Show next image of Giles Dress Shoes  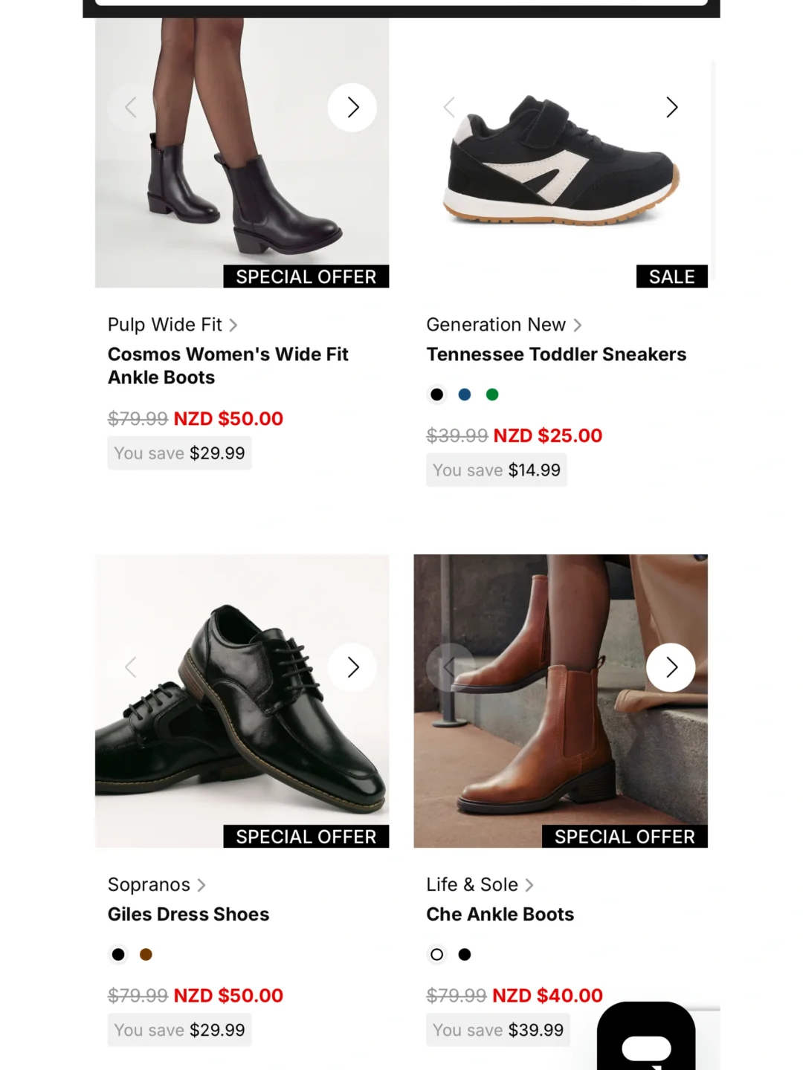click(x=352, y=667)
